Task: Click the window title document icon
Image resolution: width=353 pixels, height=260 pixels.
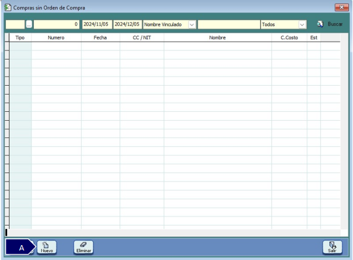Action: click(8, 7)
